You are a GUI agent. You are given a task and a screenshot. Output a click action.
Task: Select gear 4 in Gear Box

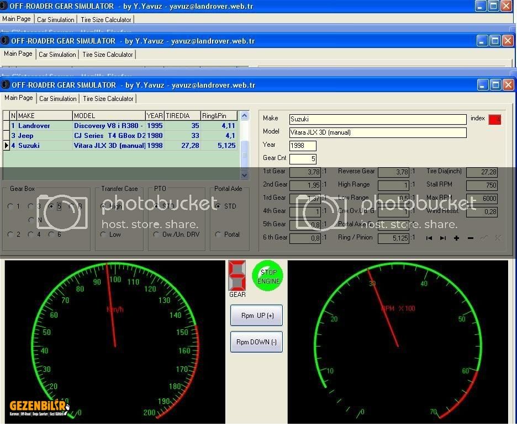35,235
